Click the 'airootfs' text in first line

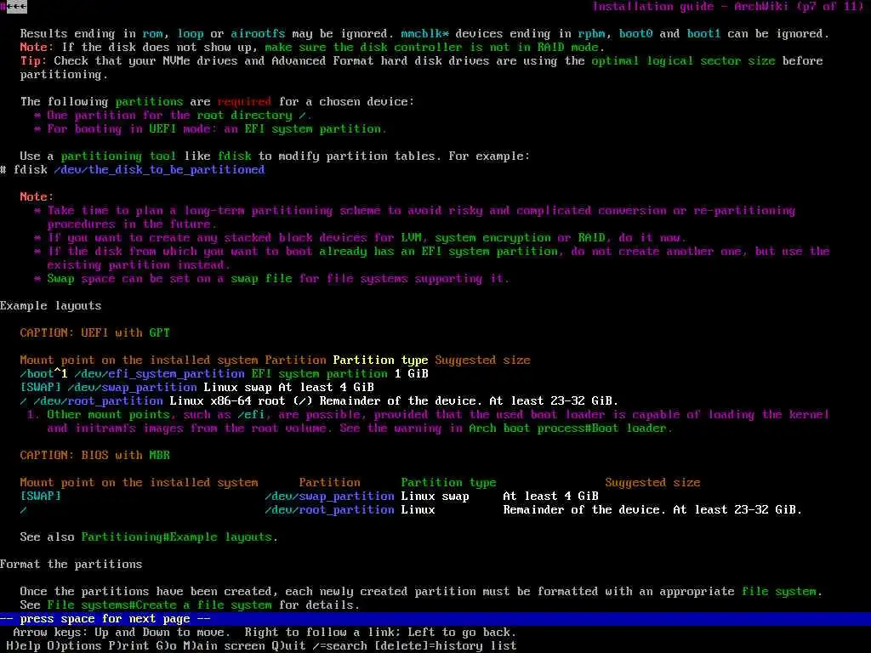pyautogui.click(x=259, y=34)
